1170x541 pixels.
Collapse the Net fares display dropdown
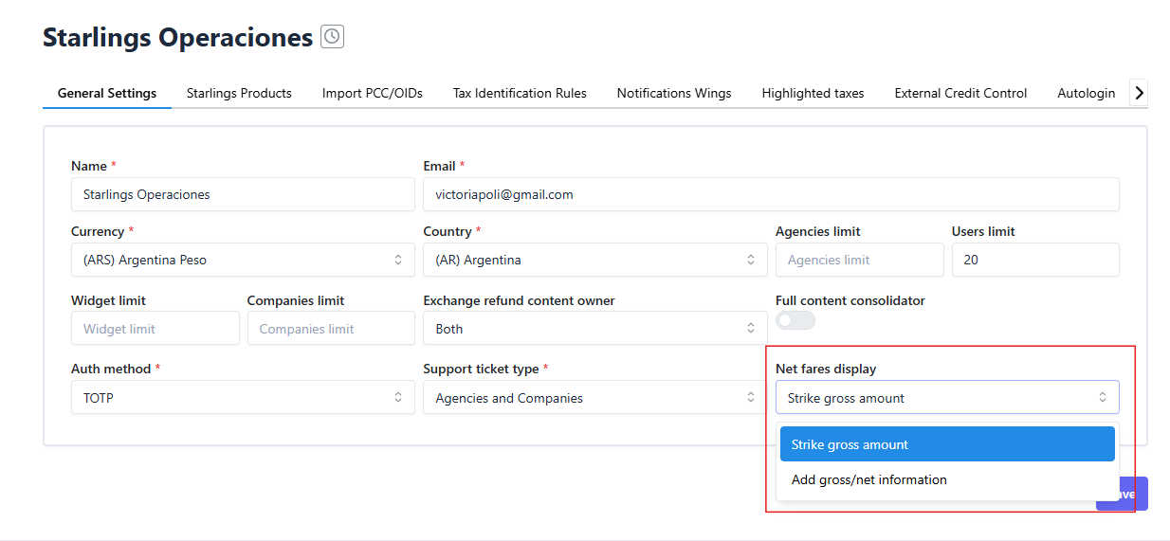946,398
